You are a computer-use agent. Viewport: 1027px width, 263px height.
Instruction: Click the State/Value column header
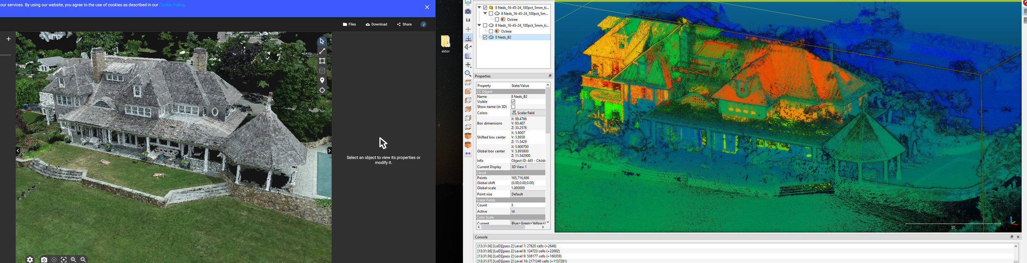click(527, 86)
